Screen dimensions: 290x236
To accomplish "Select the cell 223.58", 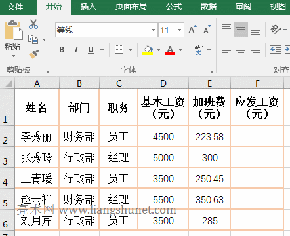I will 209,136.
